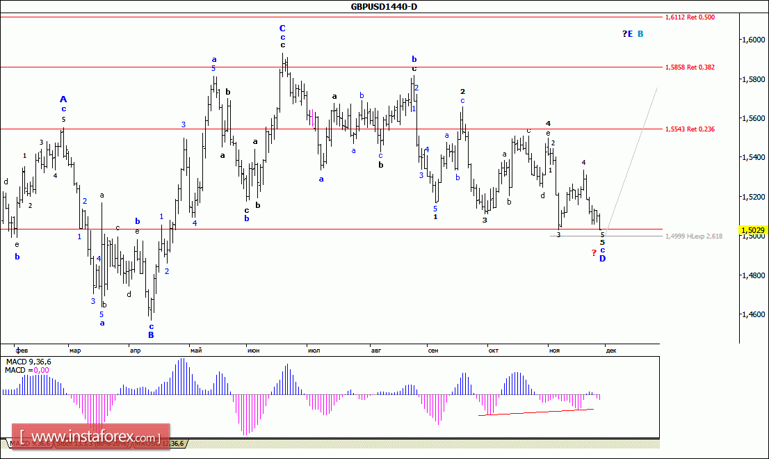Select blue wave C label at June peak
769x459 pixels.
282,29
